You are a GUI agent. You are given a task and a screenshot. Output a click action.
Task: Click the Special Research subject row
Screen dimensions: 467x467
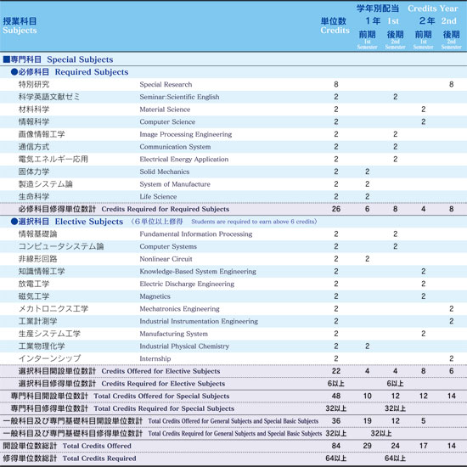233,85
